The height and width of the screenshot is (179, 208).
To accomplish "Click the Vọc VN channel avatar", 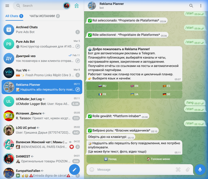I will coord(9,73).
